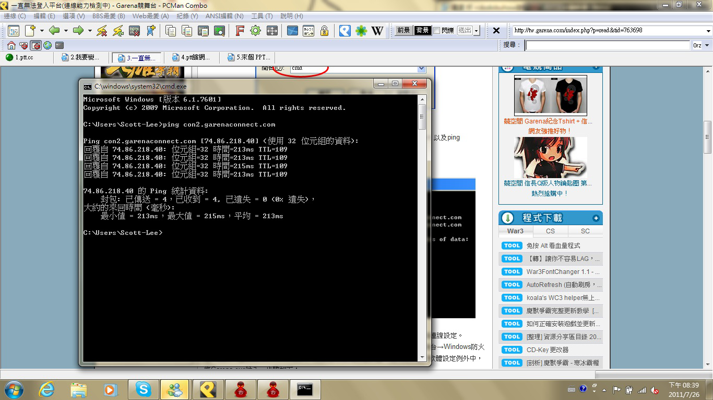
Task: Click the cmd.exe taskbar button
Action: [305, 389]
